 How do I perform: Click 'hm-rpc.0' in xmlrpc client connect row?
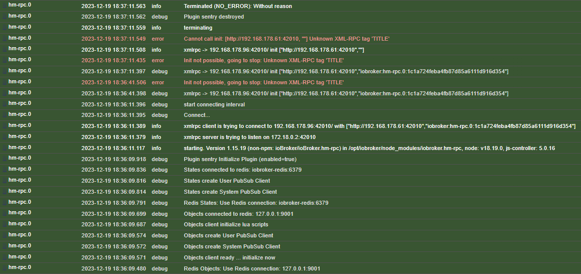(x=20, y=125)
